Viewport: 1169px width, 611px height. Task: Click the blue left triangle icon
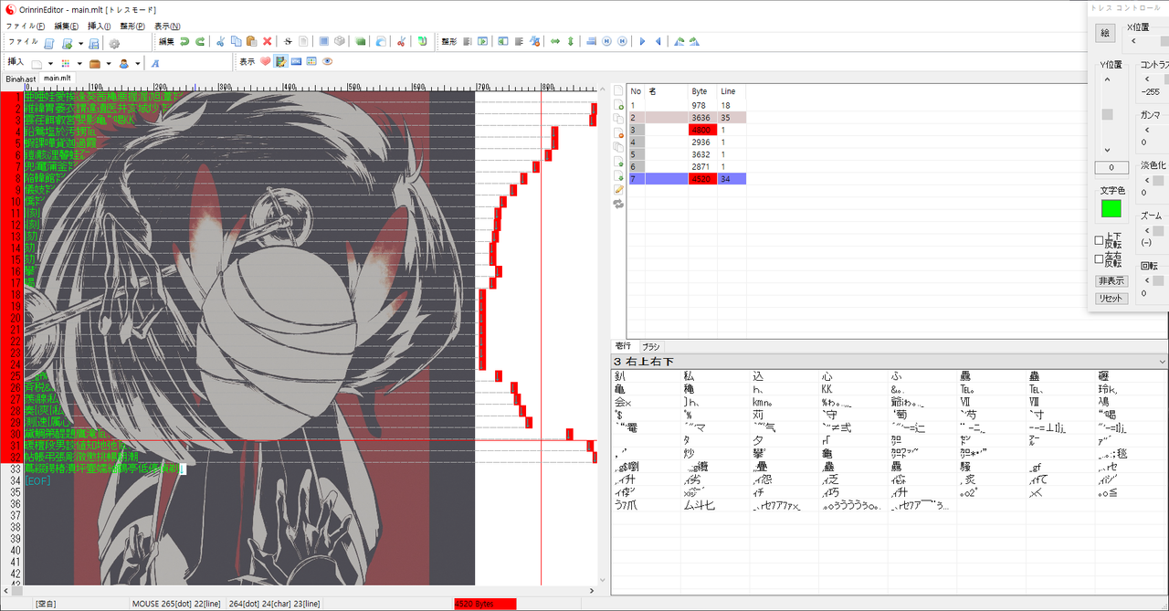point(658,42)
